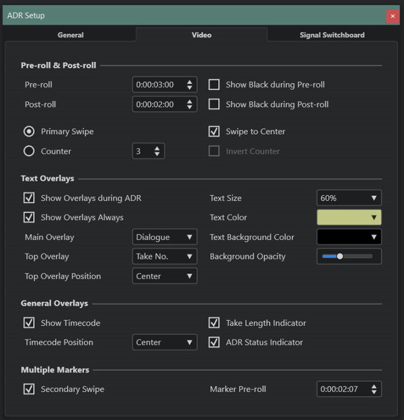Increase Counter value with up arrow
Image resolution: width=404 pixels, height=420 pixels.
click(157, 148)
